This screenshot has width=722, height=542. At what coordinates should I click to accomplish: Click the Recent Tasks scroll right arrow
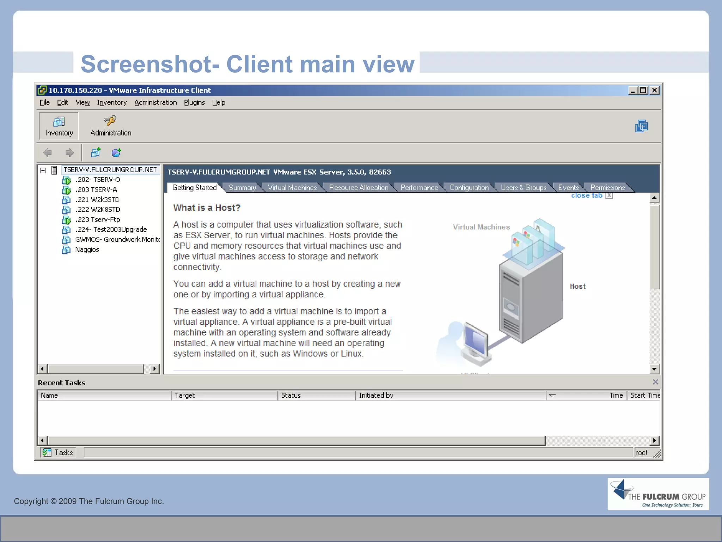pyautogui.click(x=655, y=440)
